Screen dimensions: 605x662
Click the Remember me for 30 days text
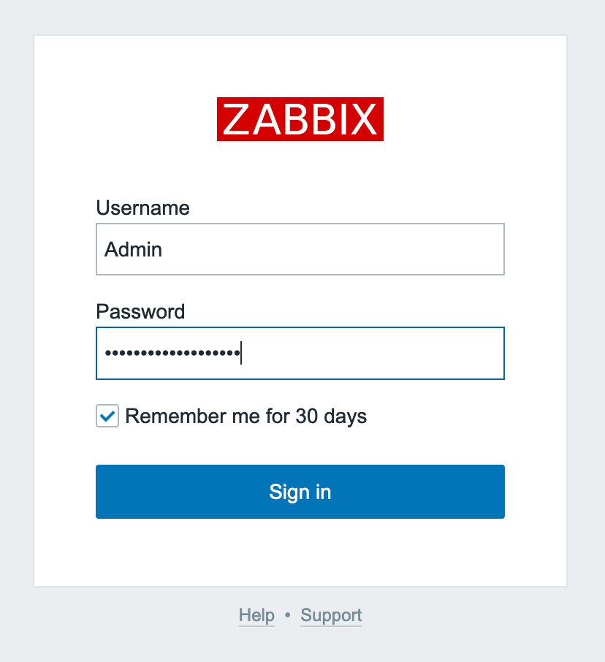(x=245, y=416)
